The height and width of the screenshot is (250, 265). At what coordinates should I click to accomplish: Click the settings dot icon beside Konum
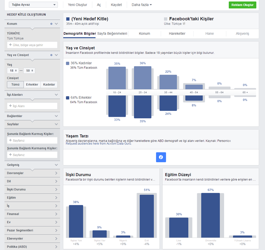coord(51,24)
